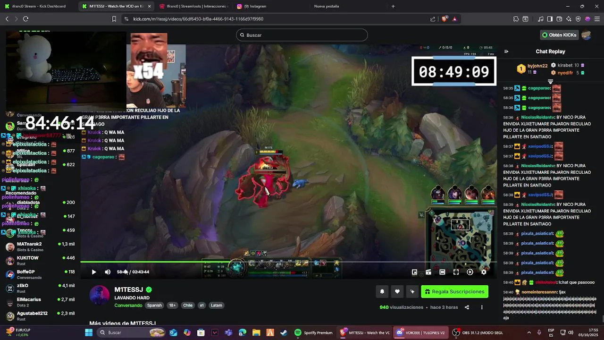Click the Regala Suscripciones button
This screenshot has width=604, height=340.
coord(454,292)
